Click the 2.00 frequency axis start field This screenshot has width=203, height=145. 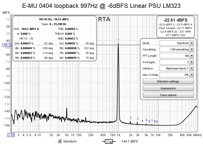point(11,135)
